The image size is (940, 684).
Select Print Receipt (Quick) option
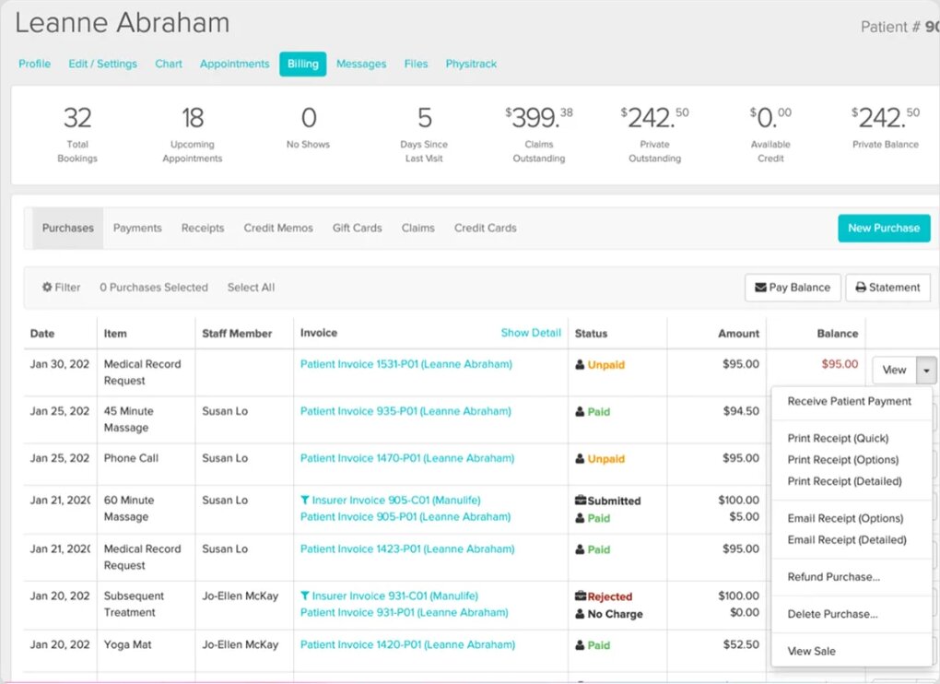(838, 439)
